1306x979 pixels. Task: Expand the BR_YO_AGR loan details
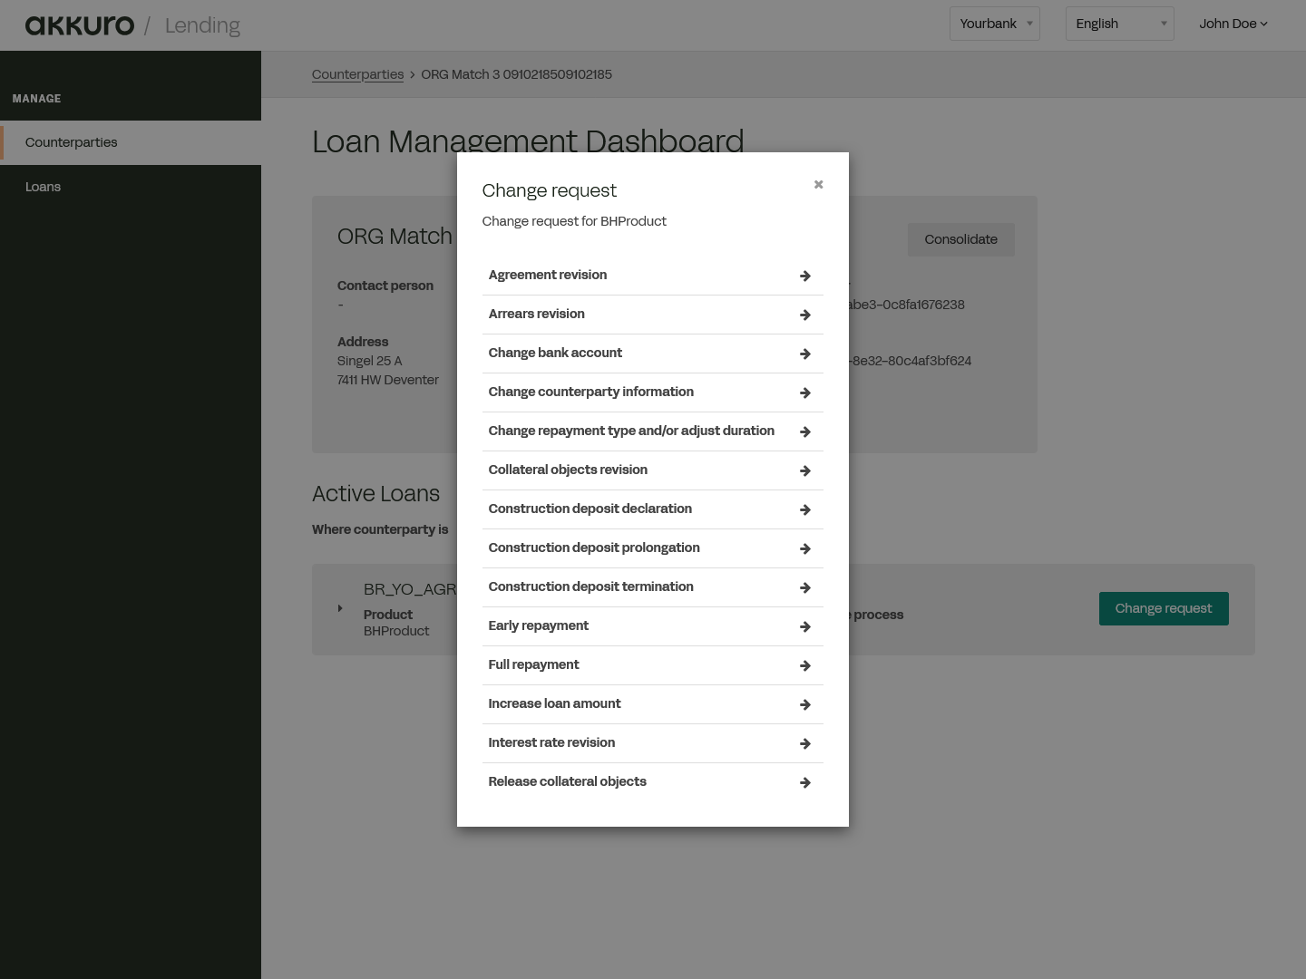[x=340, y=608]
